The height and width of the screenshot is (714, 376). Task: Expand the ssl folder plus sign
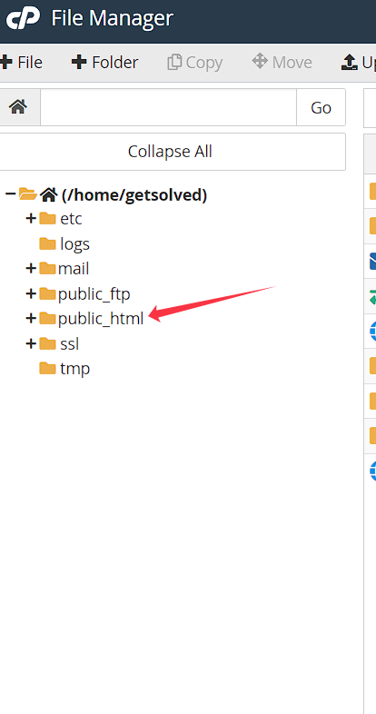point(31,343)
